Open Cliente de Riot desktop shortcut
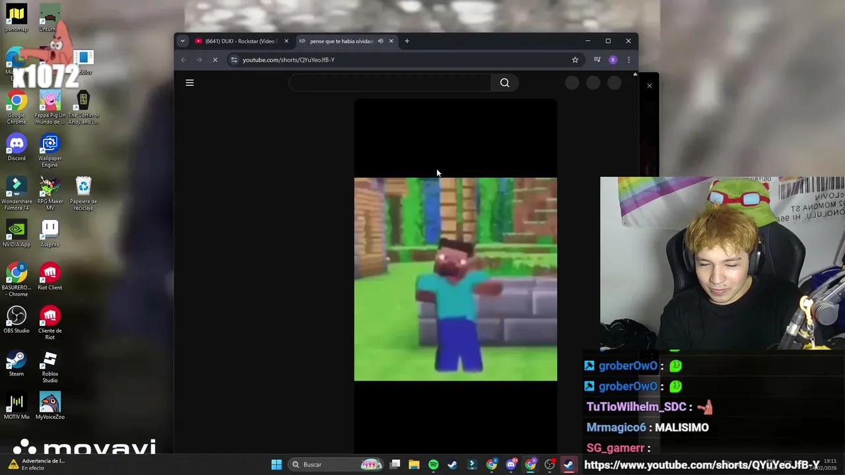Screen dimensions: 845x475 (x=50, y=323)
